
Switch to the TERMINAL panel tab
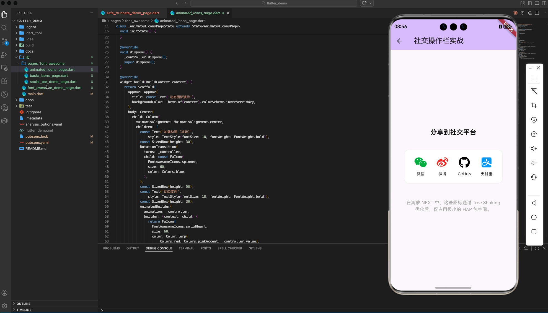pos(186,248)
